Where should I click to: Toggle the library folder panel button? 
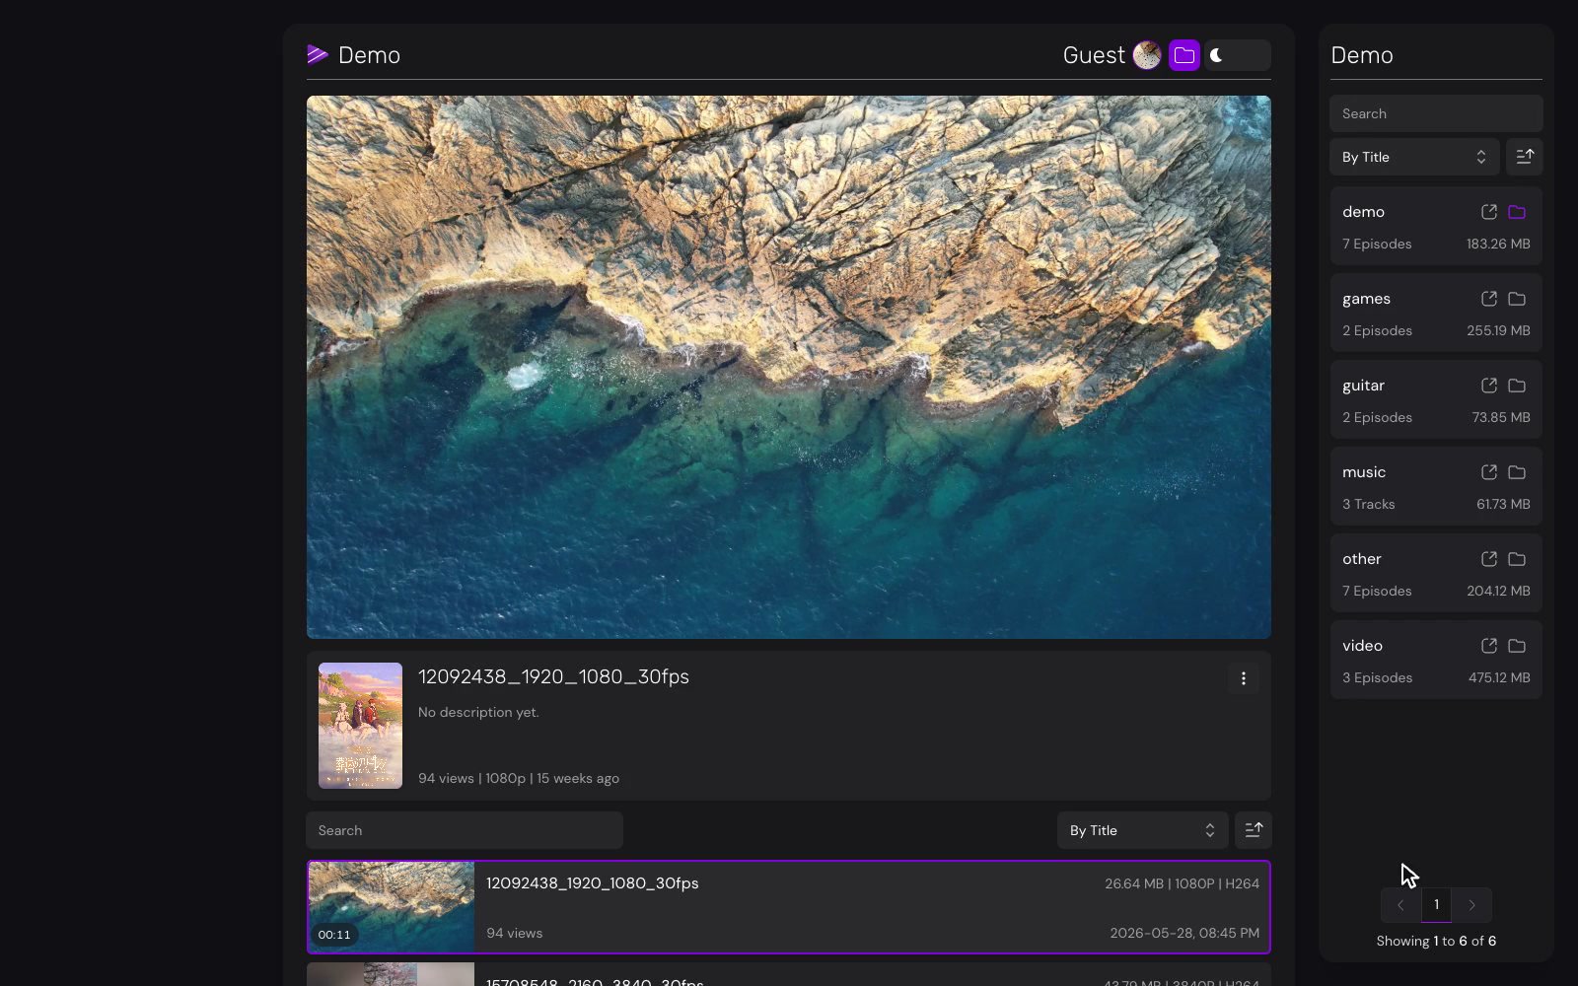click(x=1184, y=55)
